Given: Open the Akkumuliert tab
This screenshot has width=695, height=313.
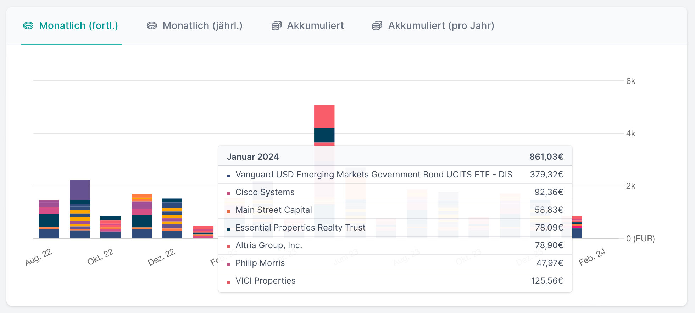Looking at the screenshot, I should point(315,26).
